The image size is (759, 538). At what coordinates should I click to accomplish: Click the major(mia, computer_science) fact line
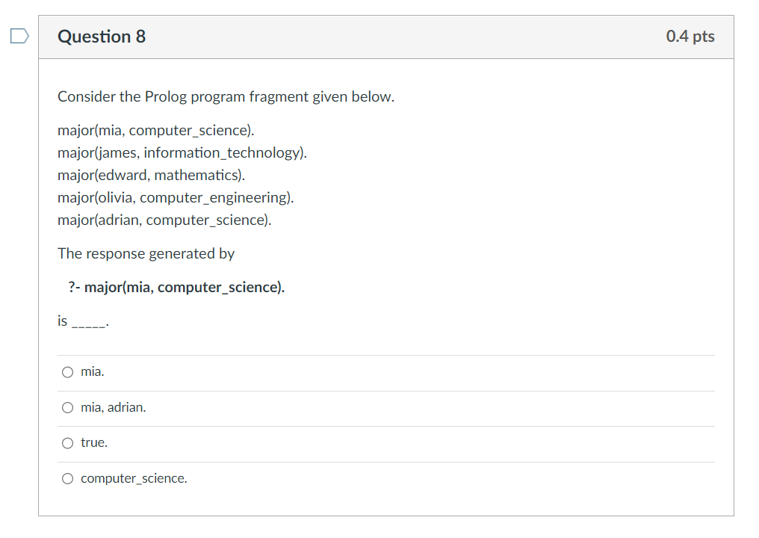click(155, 131)
